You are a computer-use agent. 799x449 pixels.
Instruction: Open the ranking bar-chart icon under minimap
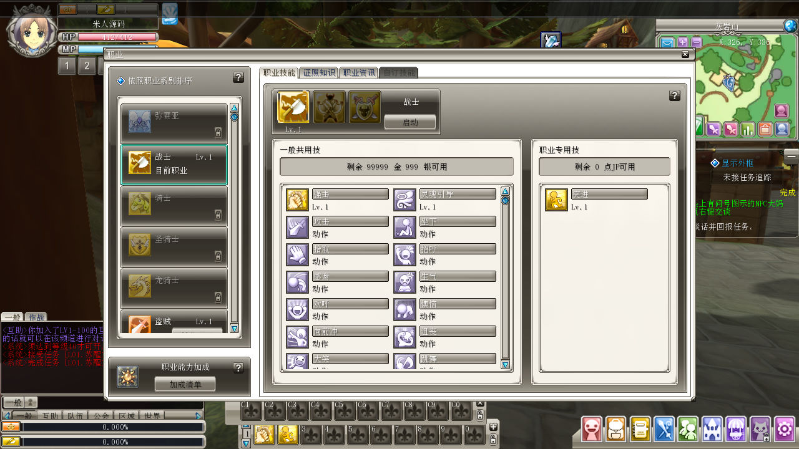point(748,129)
